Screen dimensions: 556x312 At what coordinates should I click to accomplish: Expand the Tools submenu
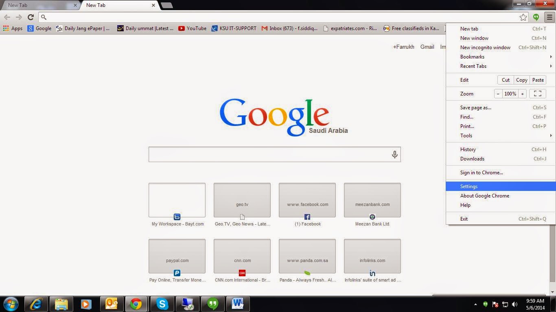point(466,135)
